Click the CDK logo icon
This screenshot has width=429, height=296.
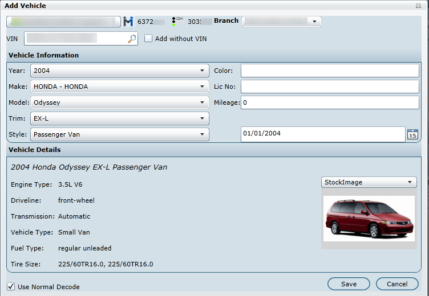coord(177,21)
